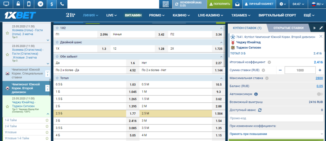Open the Telegram icon in top bar
326x141 pixels.
40,4
